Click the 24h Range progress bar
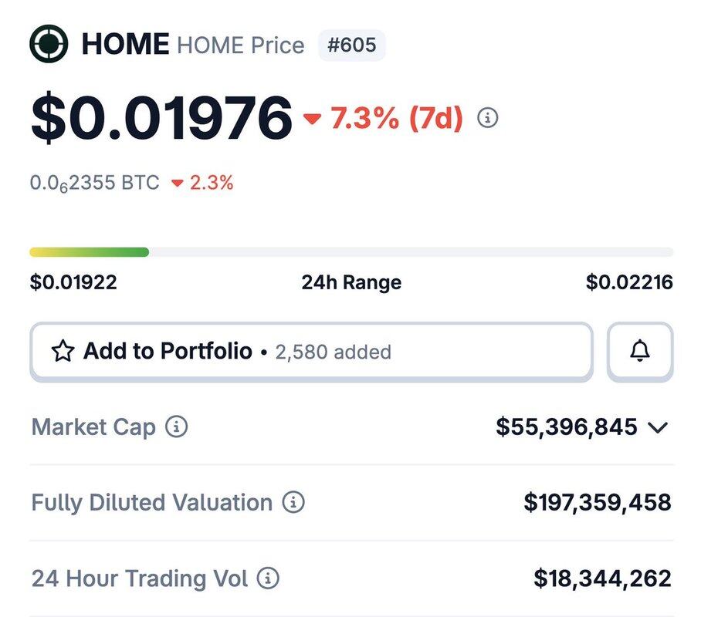701x617 pixels. 350,252
